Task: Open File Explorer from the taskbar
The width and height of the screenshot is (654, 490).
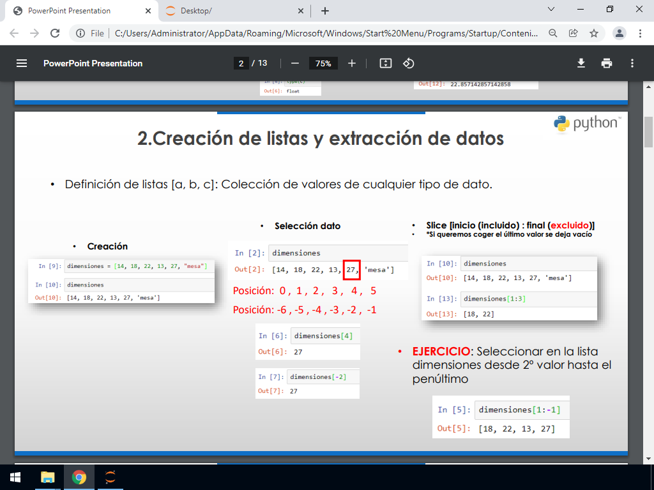Action: (x=47, y=477)
